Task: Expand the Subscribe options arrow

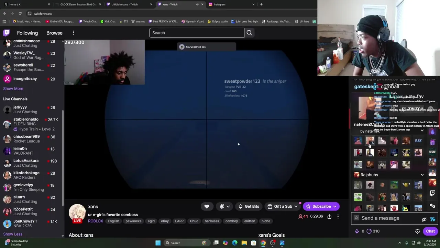Action: click(334, 207)
